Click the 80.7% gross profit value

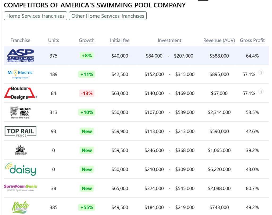click(252, 188)
